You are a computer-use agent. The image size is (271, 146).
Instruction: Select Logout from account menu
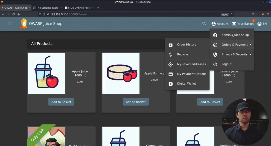(232, 64)
